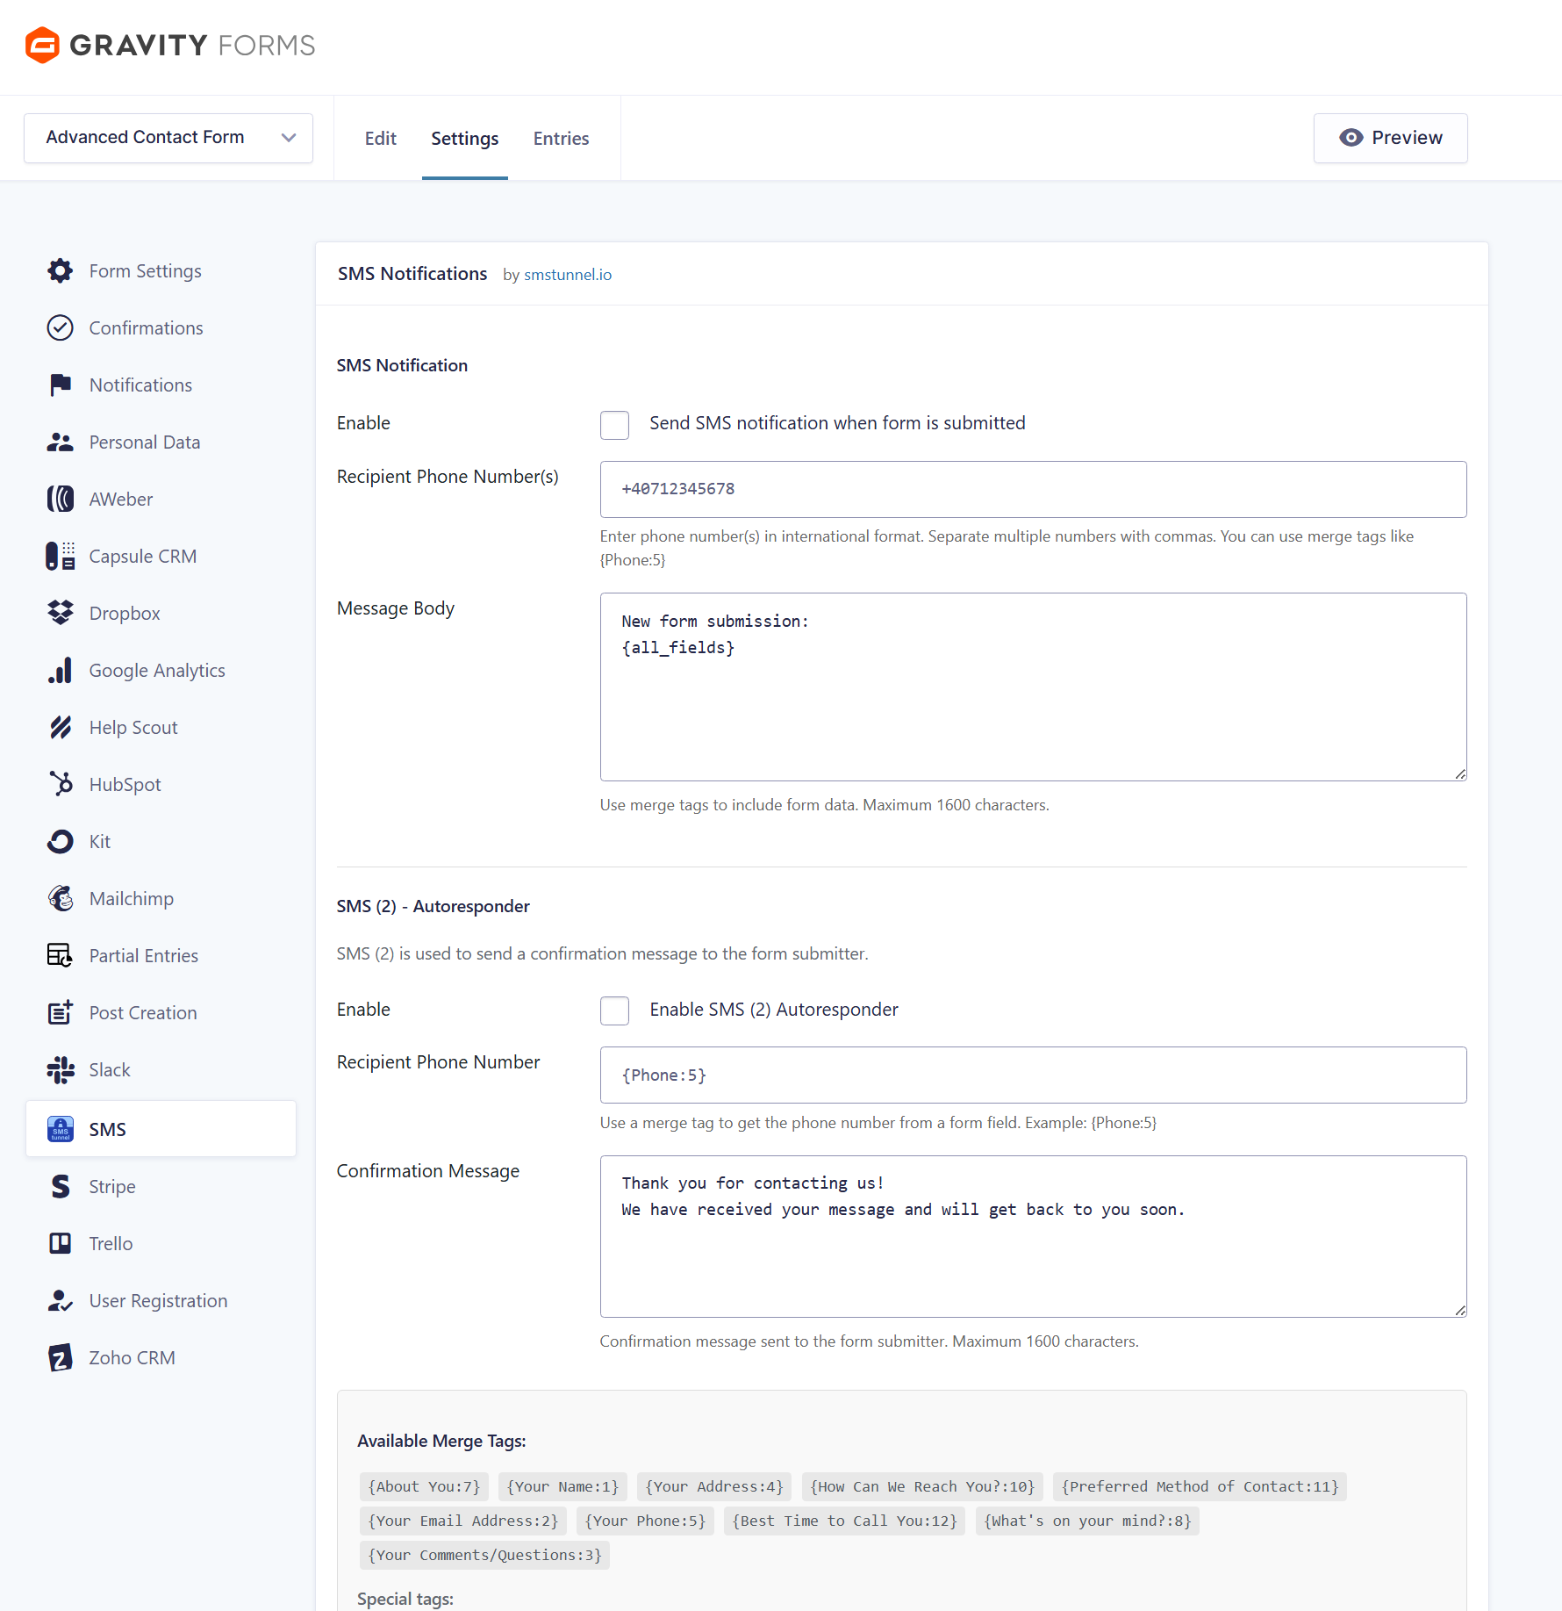
Task: Open the Zoho CRM integration icon
Action: click(60, 1357)
